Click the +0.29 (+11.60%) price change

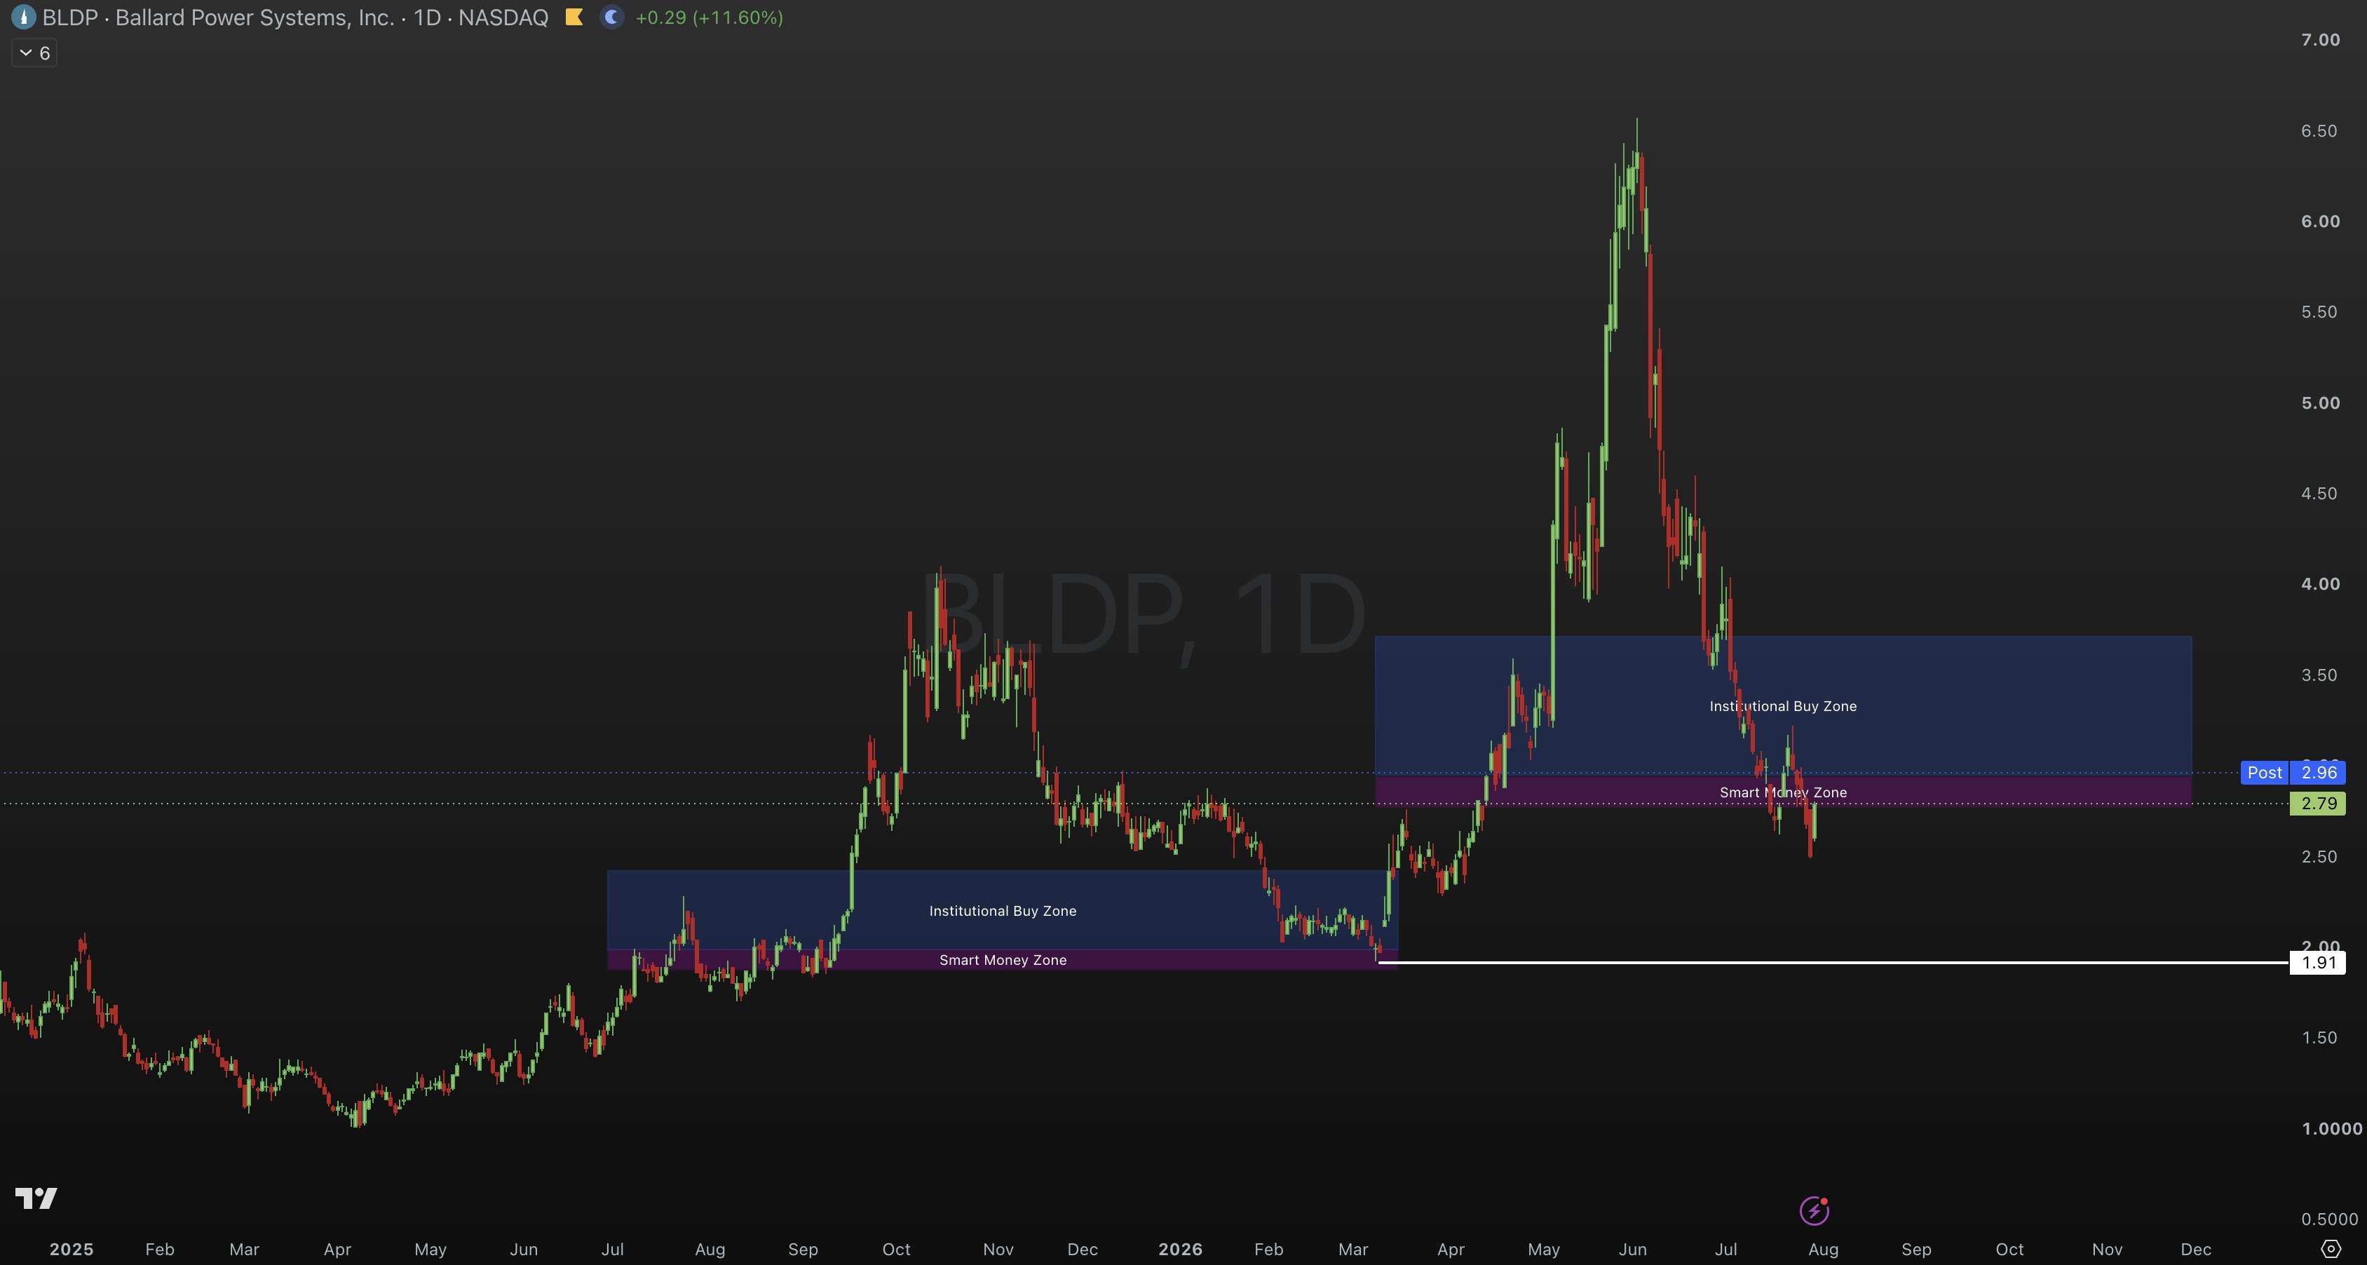click(708, 18)
